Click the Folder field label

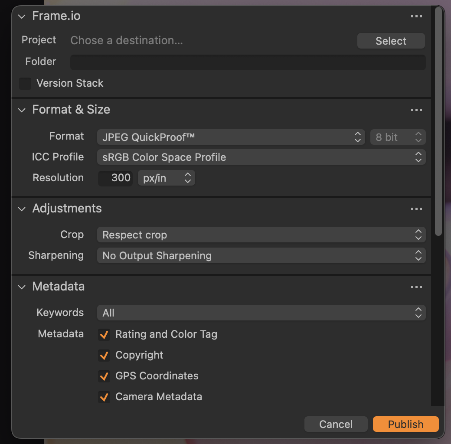tap(41, 62)
